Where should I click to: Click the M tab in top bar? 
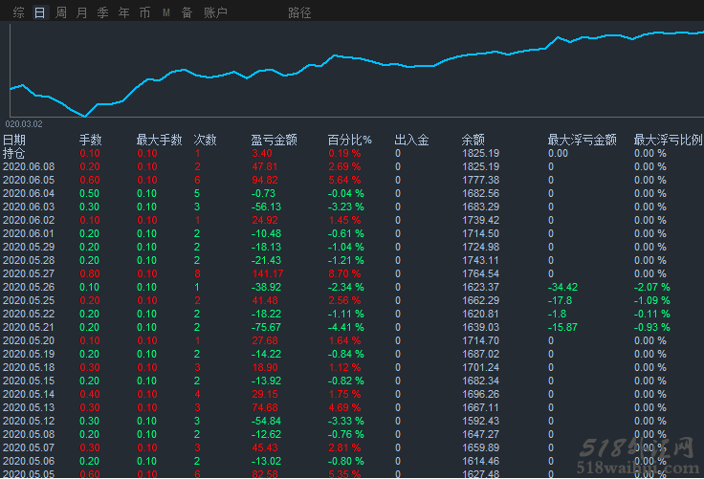click(165, 12)
